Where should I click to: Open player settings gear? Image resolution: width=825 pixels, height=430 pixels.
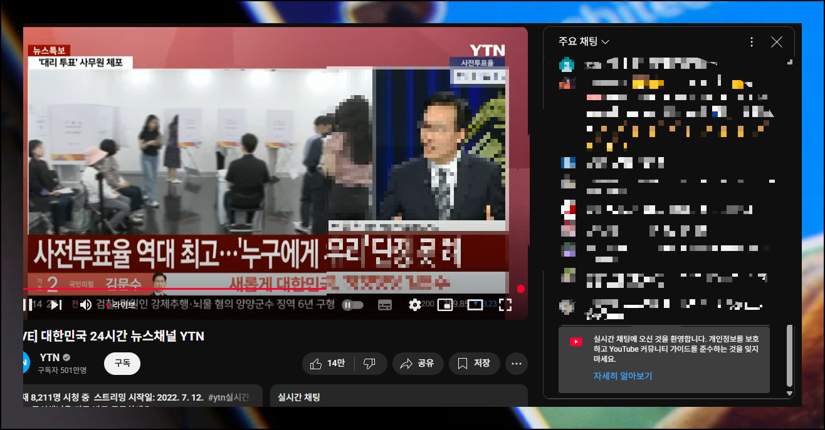(414, 305)
